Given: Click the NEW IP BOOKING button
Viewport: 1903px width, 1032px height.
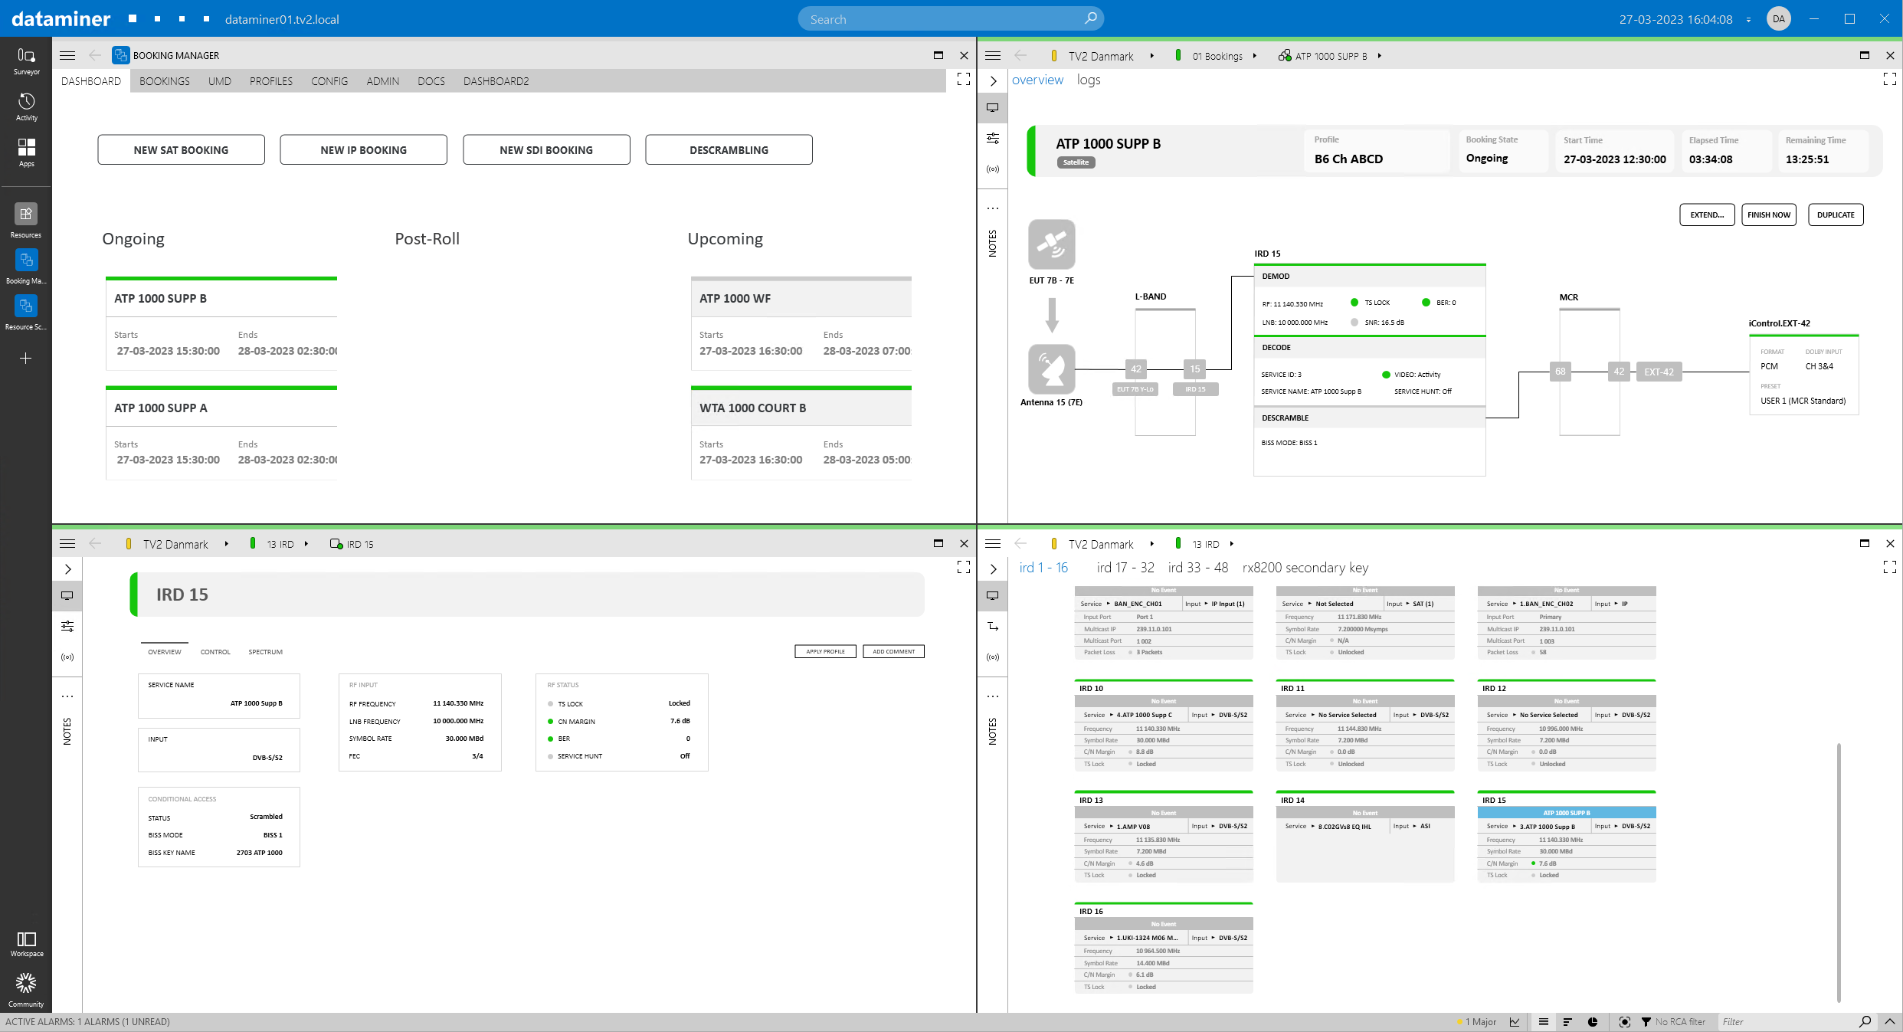Looking at the screenshot, I should pyautogui.click(x=363, y=150).
